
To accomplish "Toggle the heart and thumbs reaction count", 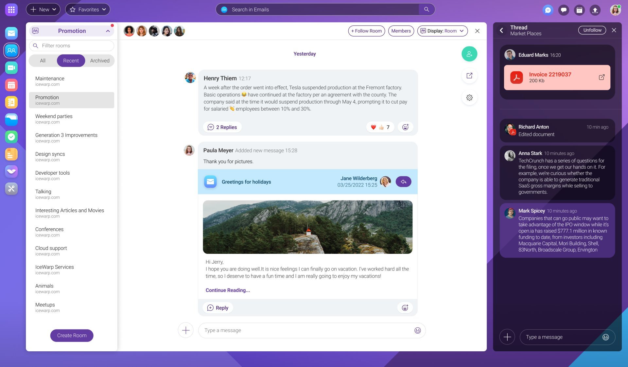I will click(x=380, y=127).
